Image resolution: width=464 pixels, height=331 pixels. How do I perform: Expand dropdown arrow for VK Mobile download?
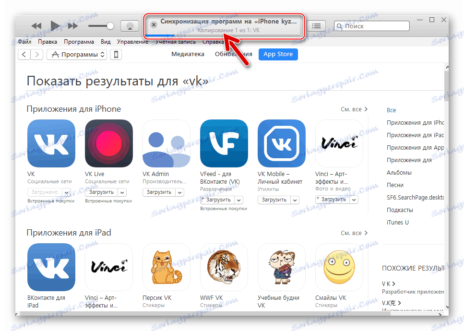pyautogui.click(x=295, y=200)
